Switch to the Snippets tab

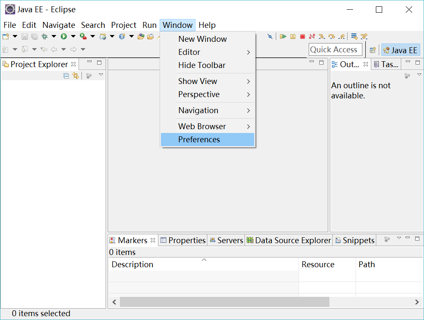(x=355, y=240)
